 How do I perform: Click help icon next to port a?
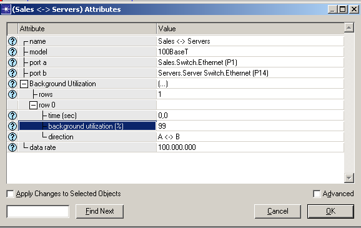coord(12,62)
